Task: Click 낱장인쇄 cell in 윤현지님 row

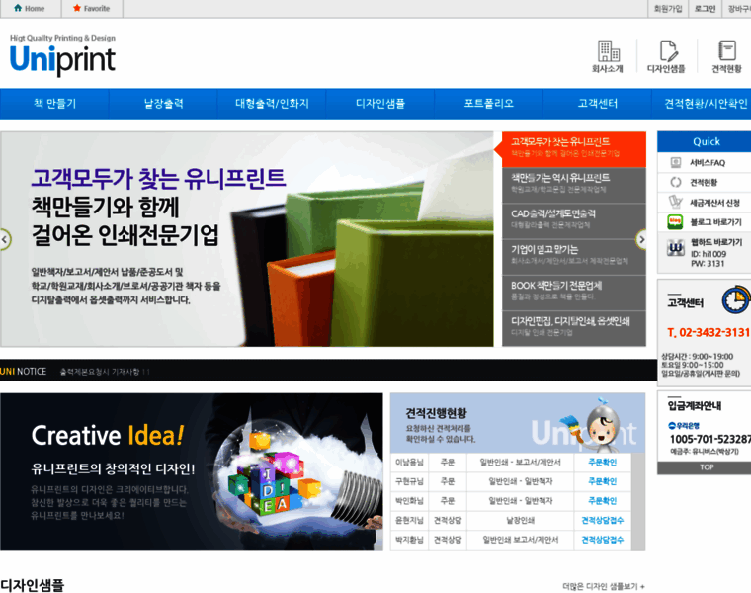Action: tap(520, 520)
